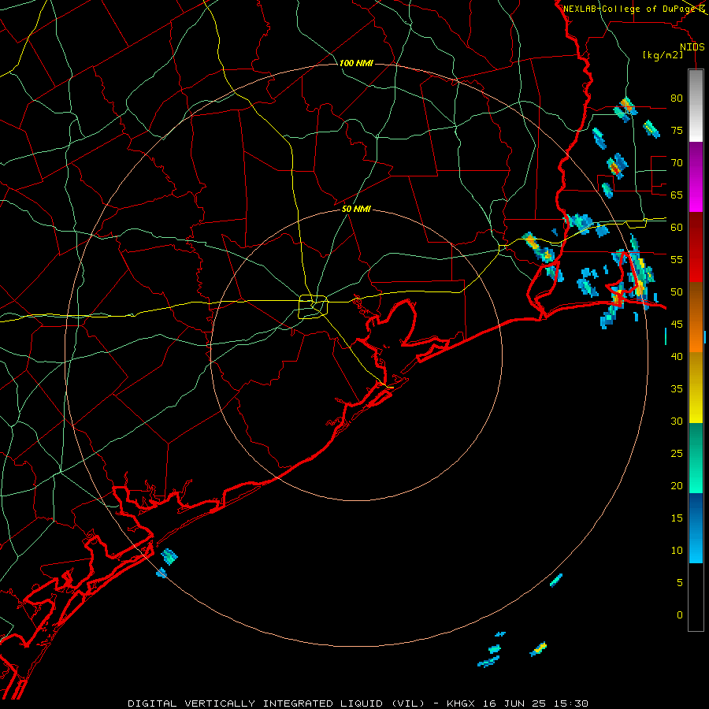
Task: Select the 30 value on the color scale
Action: [x=677, y=421]
